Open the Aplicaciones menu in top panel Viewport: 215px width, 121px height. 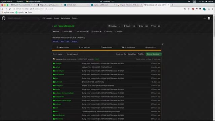[x=7, y=1]
